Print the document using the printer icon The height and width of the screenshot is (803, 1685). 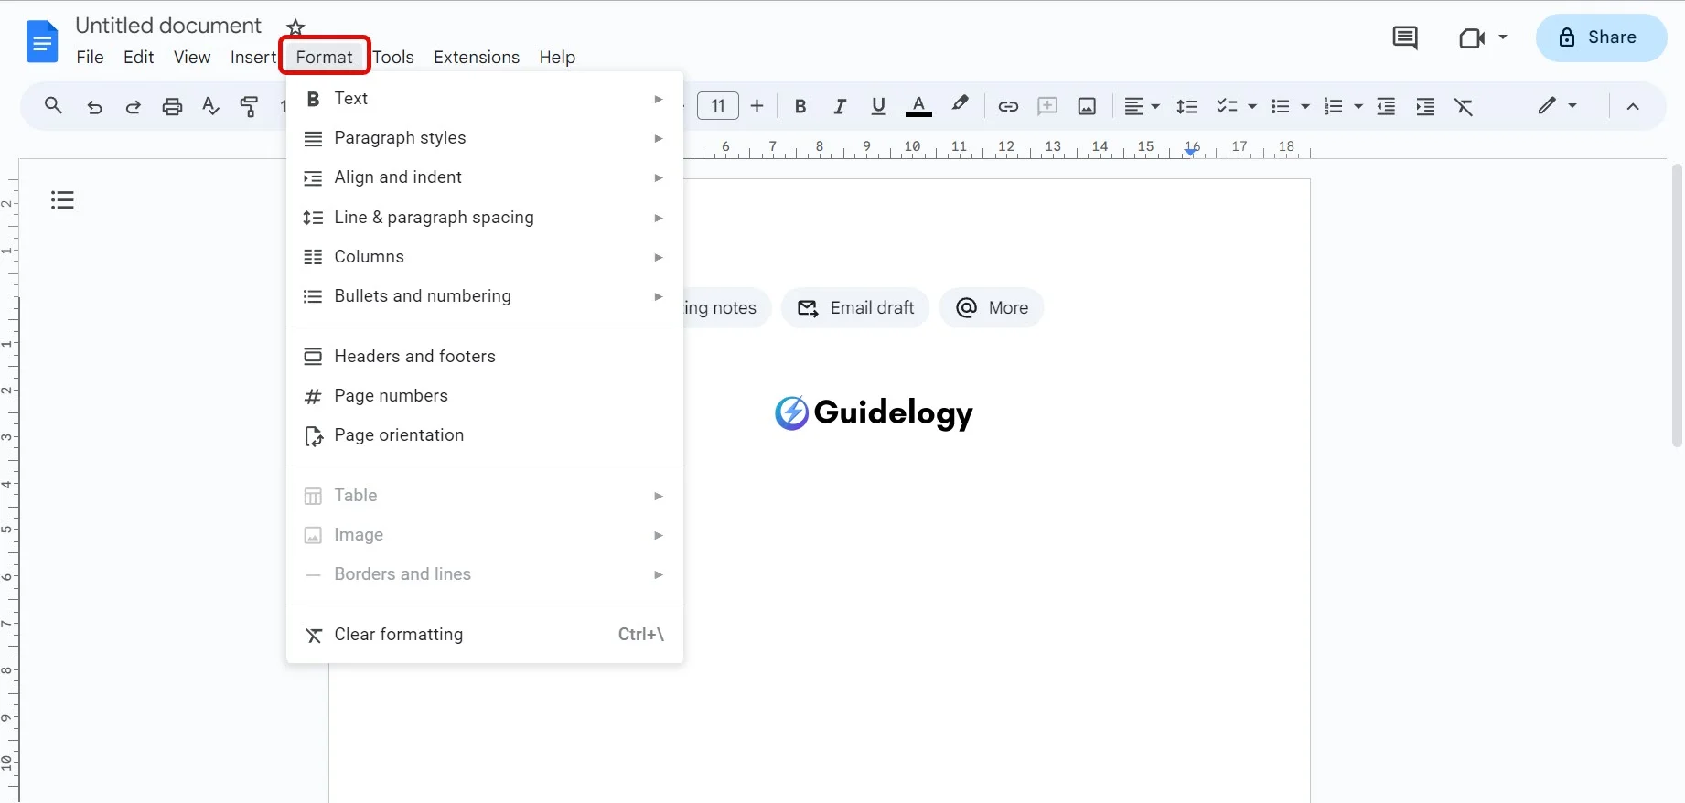pos(172,106)
